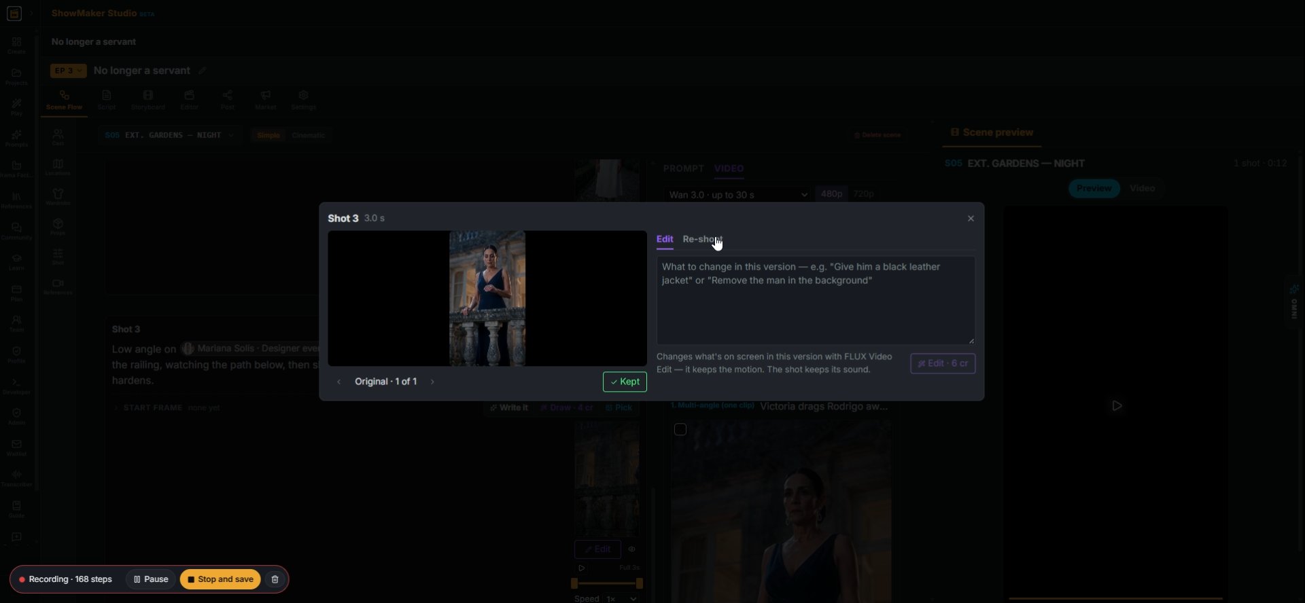This screenshot has width=1305, height=603.
Task: Switch to the PROMPT tab
Action: (684, 168)
